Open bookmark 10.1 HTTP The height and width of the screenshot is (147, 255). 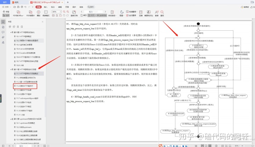pyautogui.click(x=24, y=36)
